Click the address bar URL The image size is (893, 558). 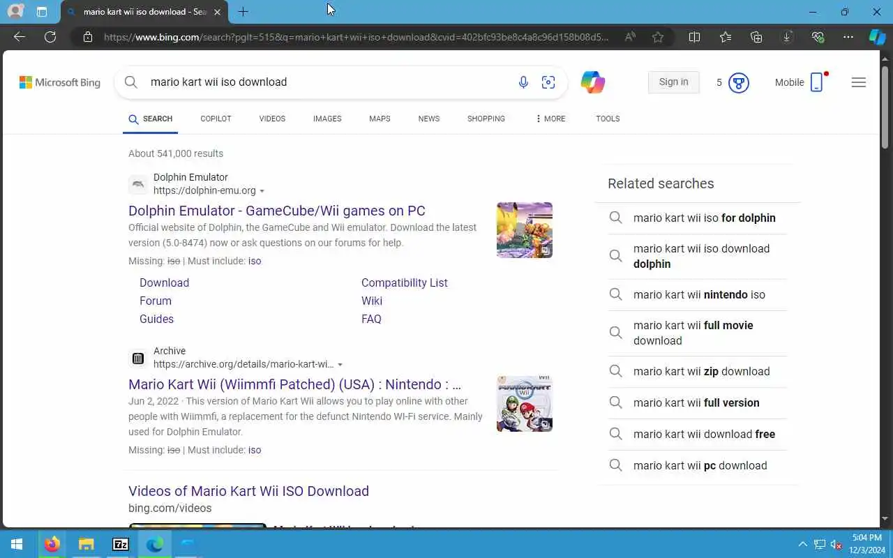(x=356, y=37)
